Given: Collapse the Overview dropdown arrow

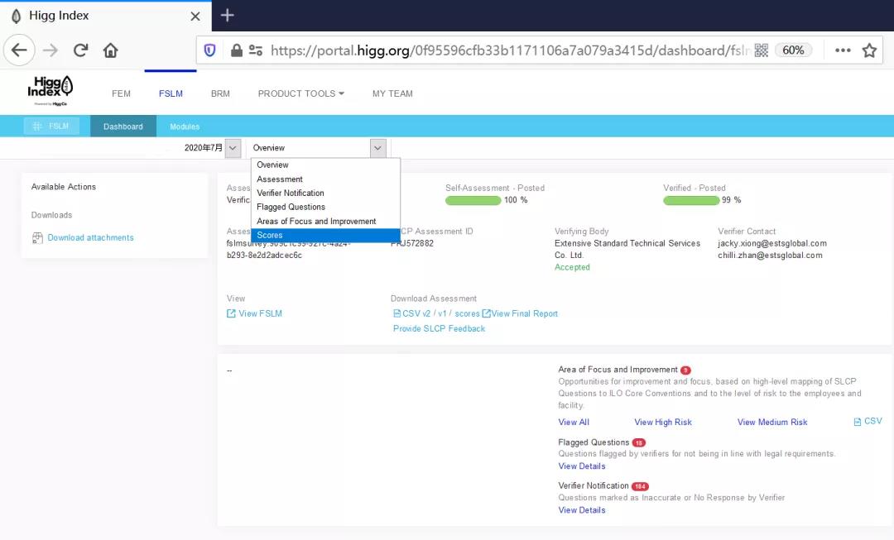Looking at the screenshot, I should pos(378,148).
